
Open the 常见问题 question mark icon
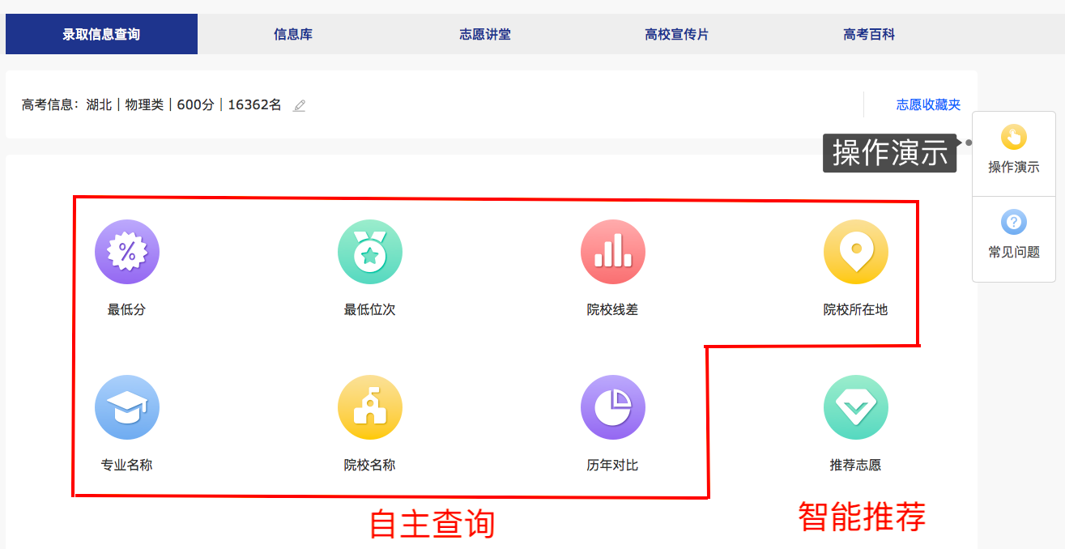coord(1013,222)
